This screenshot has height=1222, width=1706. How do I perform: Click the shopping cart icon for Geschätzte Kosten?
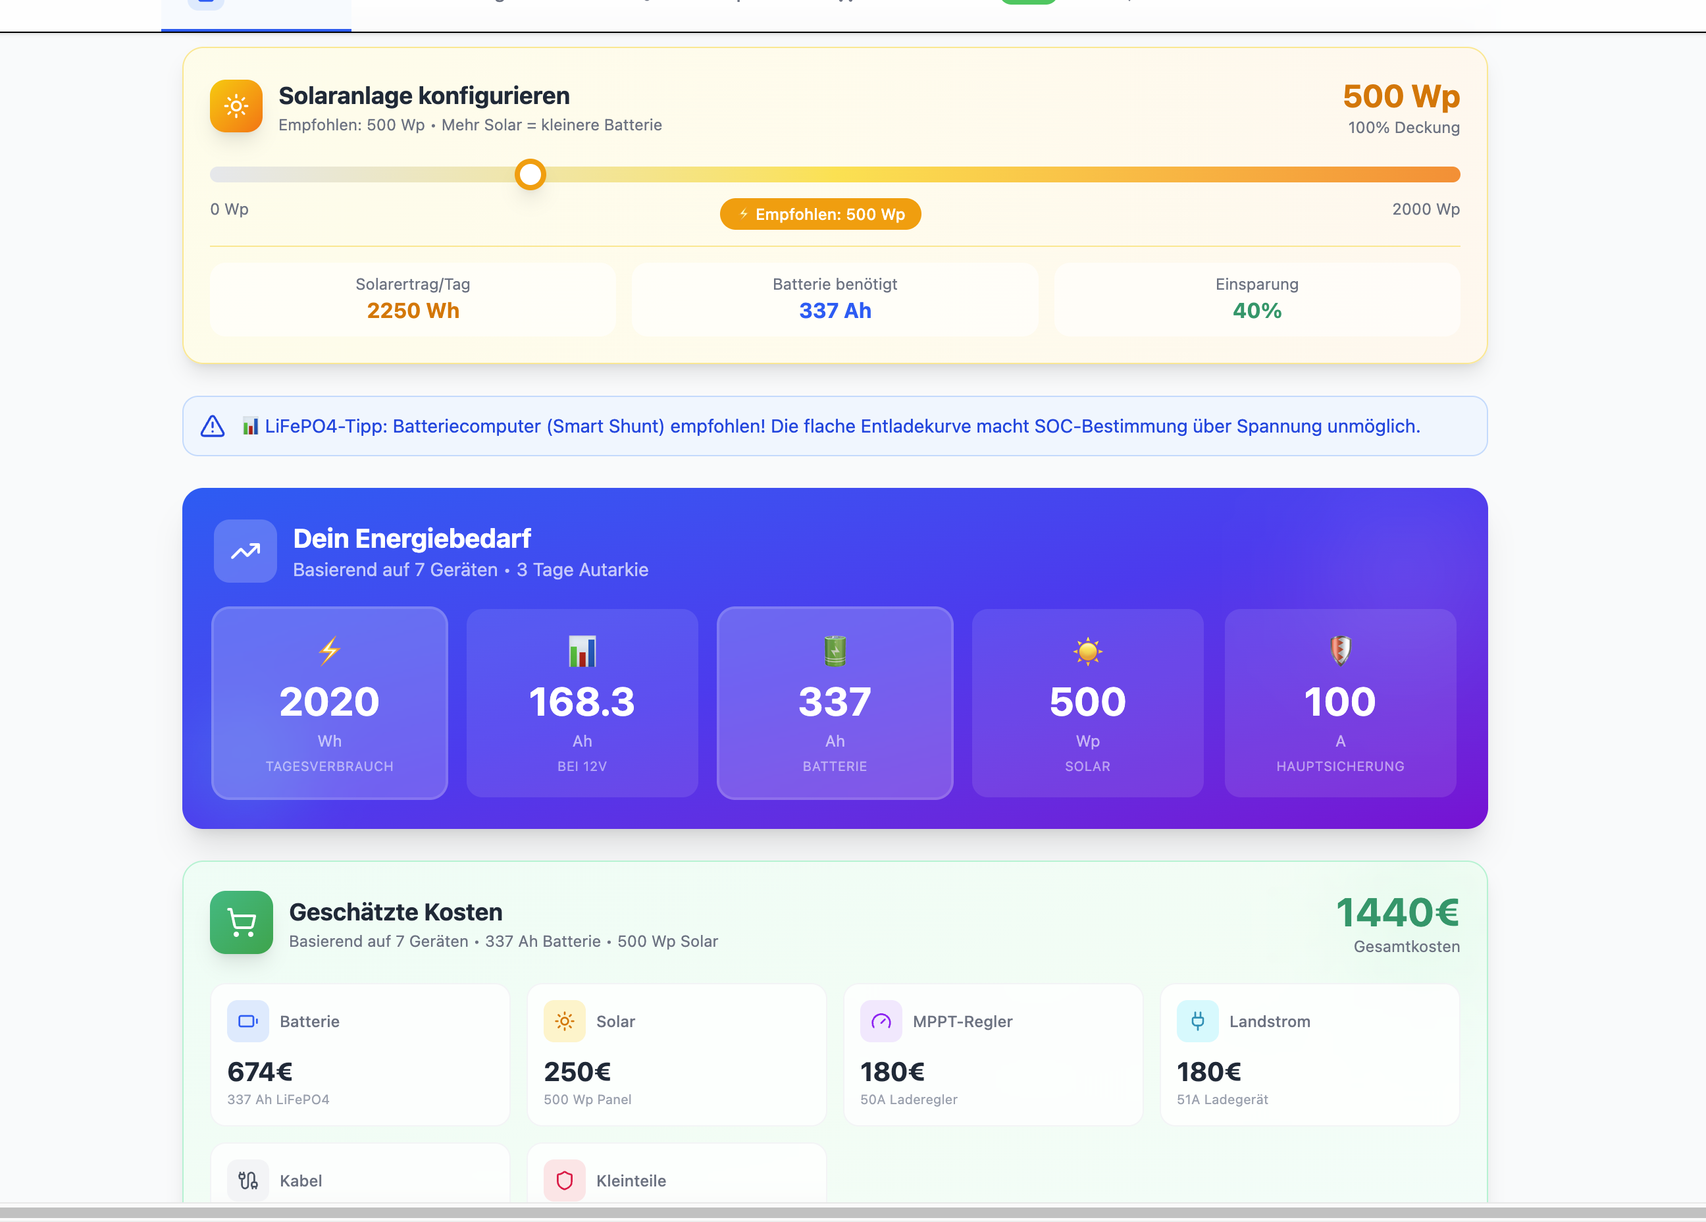click(241, 922)
